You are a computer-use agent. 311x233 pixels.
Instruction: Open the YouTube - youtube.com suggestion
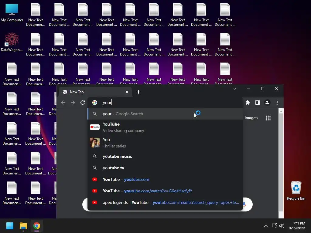click(165, 179)
